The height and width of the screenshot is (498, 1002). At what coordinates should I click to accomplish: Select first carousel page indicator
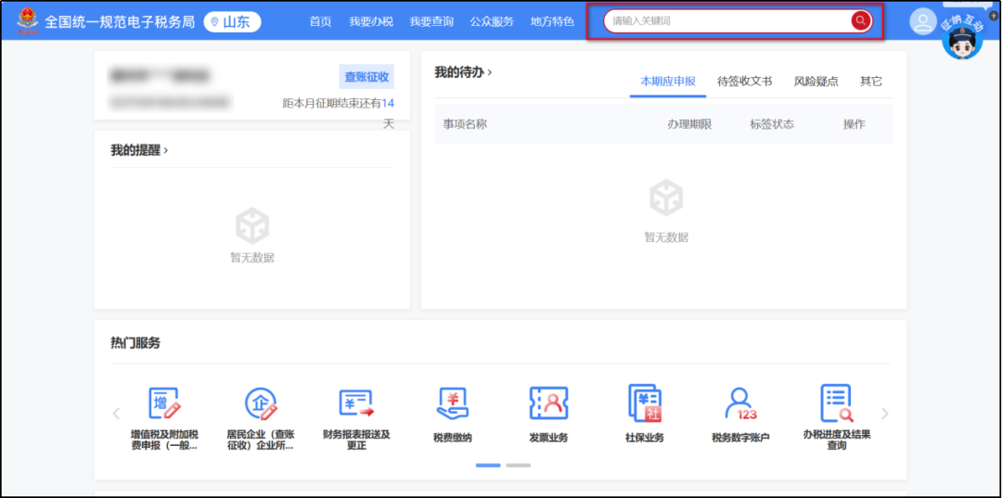click(x=488, y=466)
